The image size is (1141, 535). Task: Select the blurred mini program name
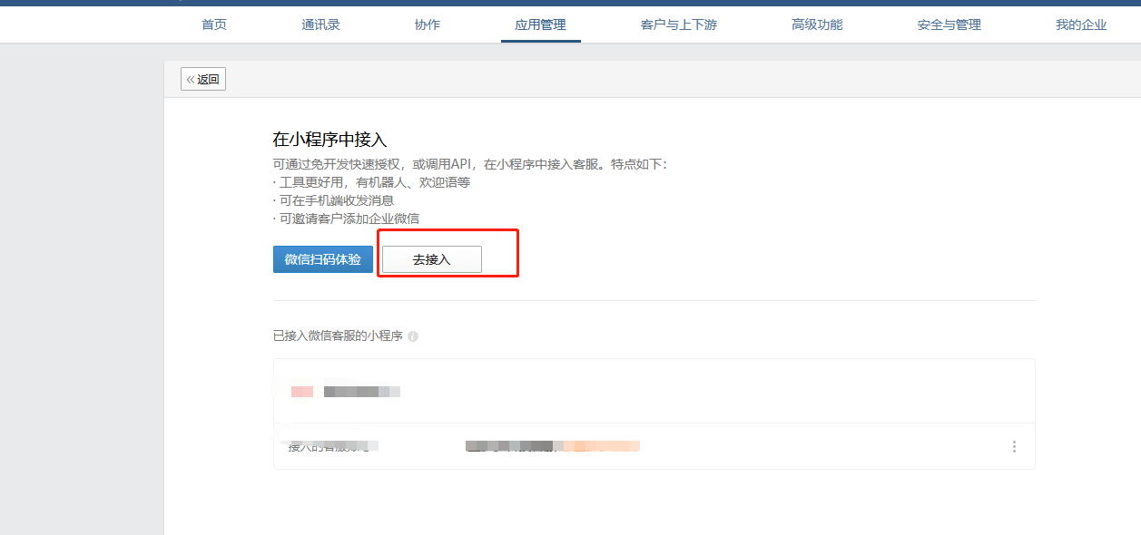coord(362,392)
